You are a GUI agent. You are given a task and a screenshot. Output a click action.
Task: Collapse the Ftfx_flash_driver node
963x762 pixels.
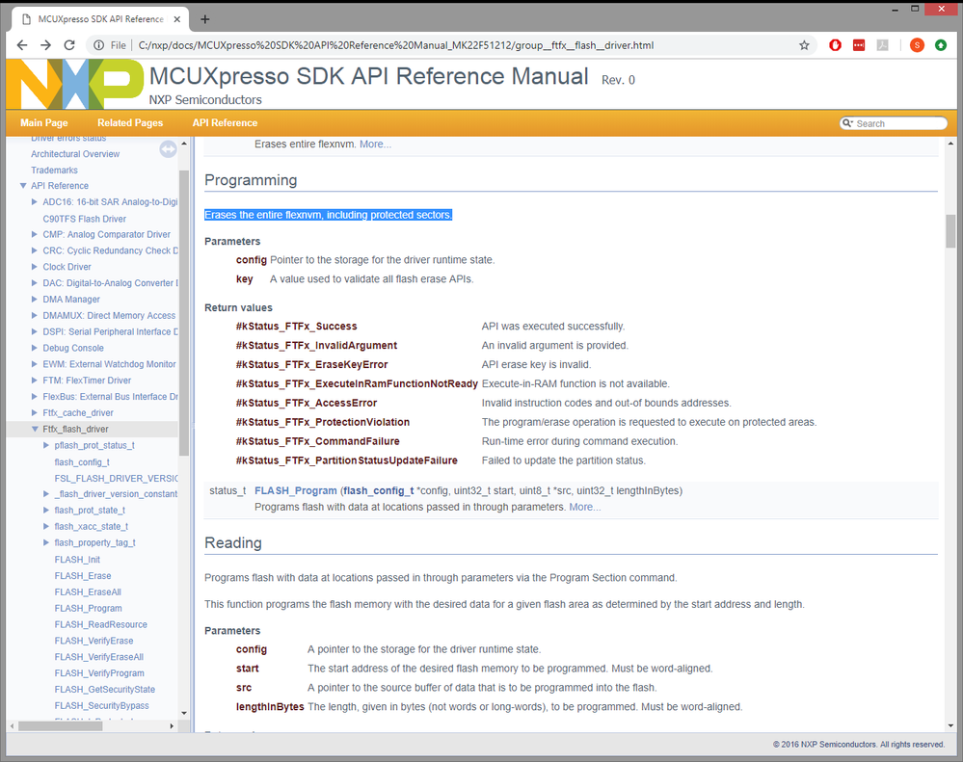tap(35, 429)
